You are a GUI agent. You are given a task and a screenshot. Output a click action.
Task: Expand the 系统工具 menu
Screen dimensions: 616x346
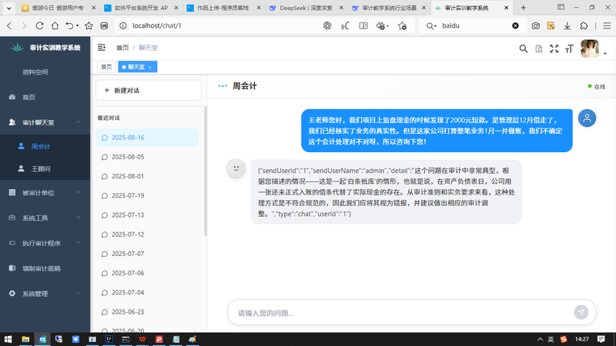[45, 218]
